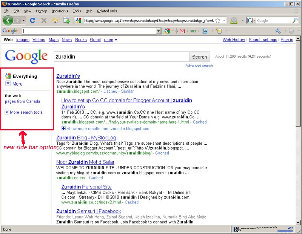
Task: Open the Tools menu
Action: tap(77, 11)
